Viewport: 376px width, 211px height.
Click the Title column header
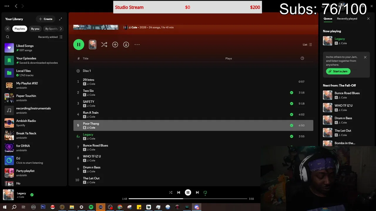(85, 58)
